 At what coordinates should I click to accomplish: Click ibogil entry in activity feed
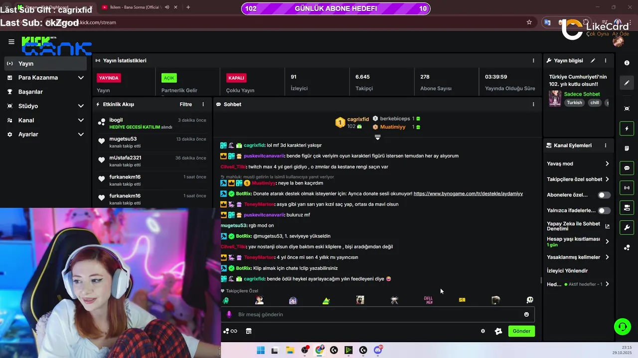[152, 123]
